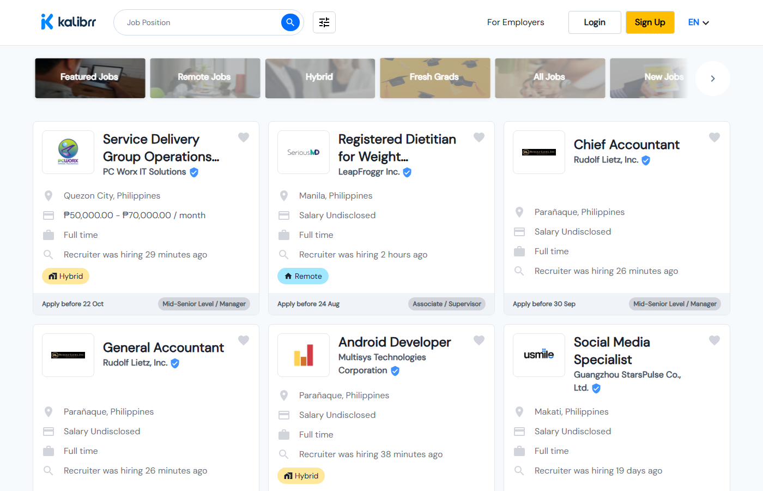Click the PC Worx company logo

68,152
